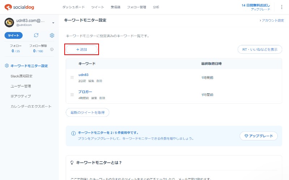Image resolution: width=289 pixels, height=180 pixels.
Task: Open カレンダーのエクスポート in the sidebar
Action: 31,106
